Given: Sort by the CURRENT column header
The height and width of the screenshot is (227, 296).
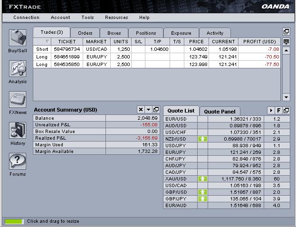Looking at the screenshot, I should [x=223, y=42].
